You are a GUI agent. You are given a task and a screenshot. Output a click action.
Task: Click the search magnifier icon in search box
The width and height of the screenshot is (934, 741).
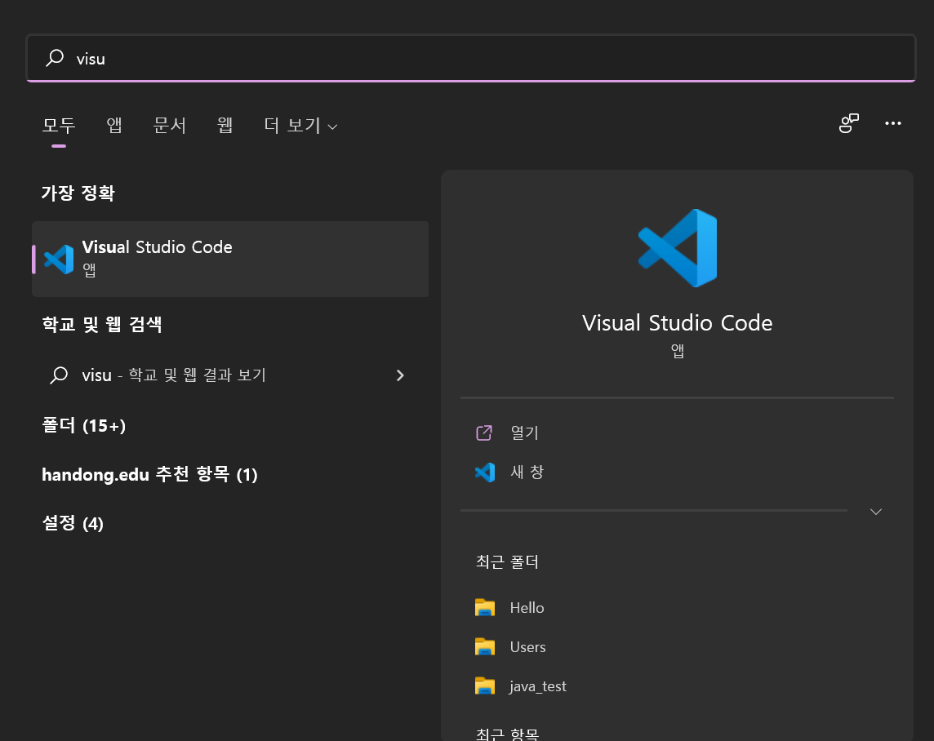55,58
